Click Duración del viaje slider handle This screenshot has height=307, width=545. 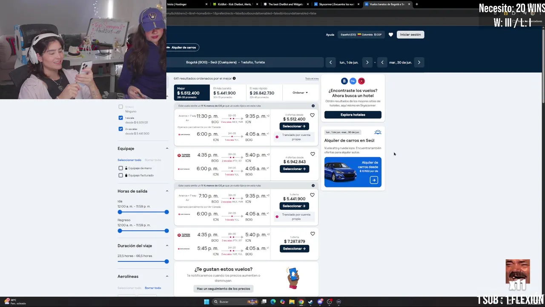click(166, 261)
